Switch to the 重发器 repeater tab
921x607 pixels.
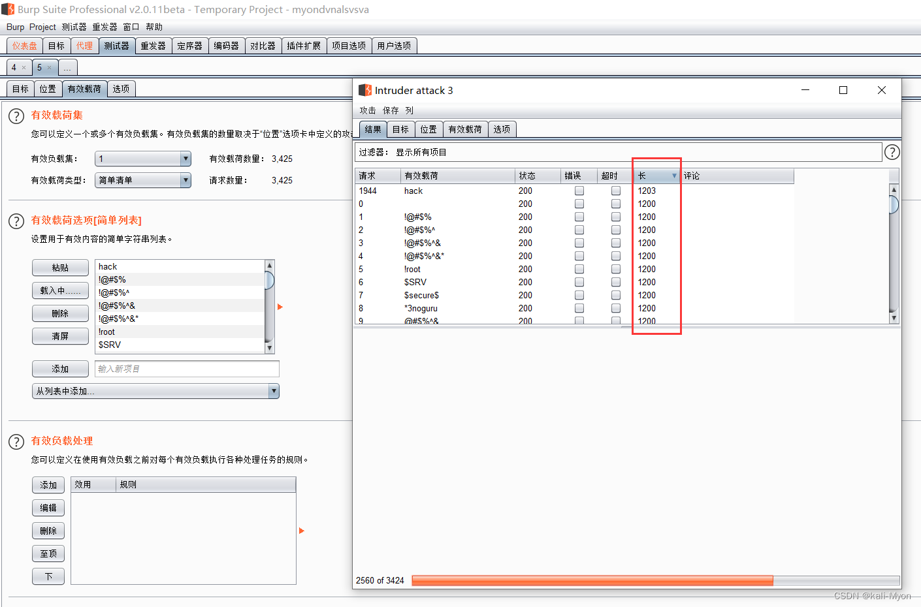153,46
